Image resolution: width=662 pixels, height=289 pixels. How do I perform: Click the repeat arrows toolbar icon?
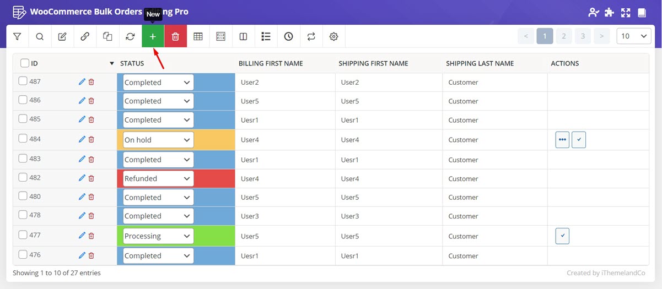coord(311,36)
